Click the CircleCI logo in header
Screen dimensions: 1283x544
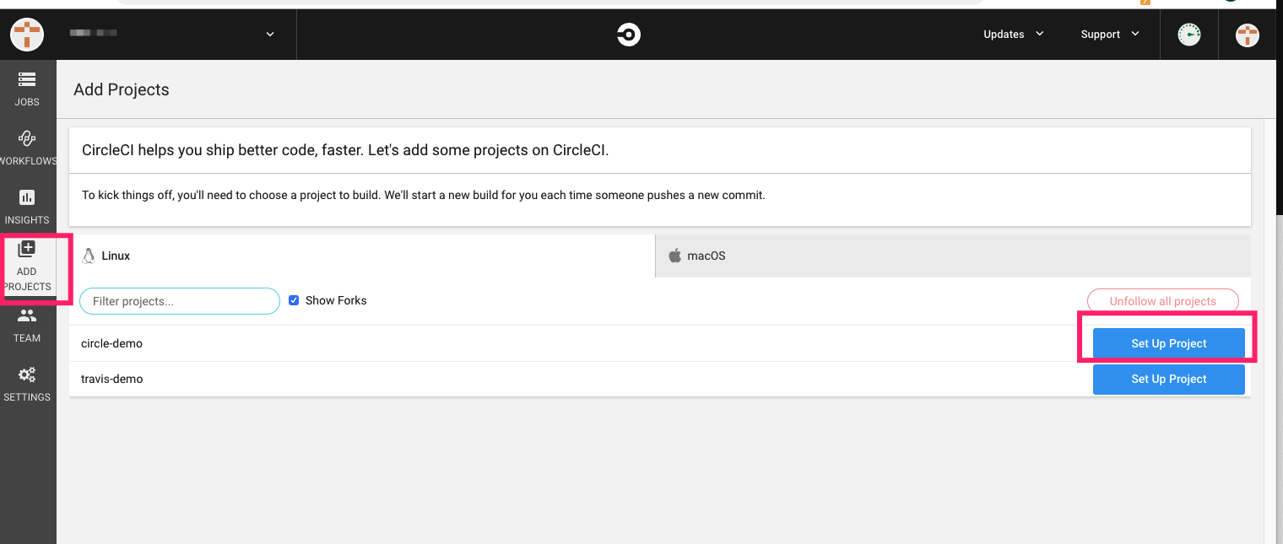(628, 35)
